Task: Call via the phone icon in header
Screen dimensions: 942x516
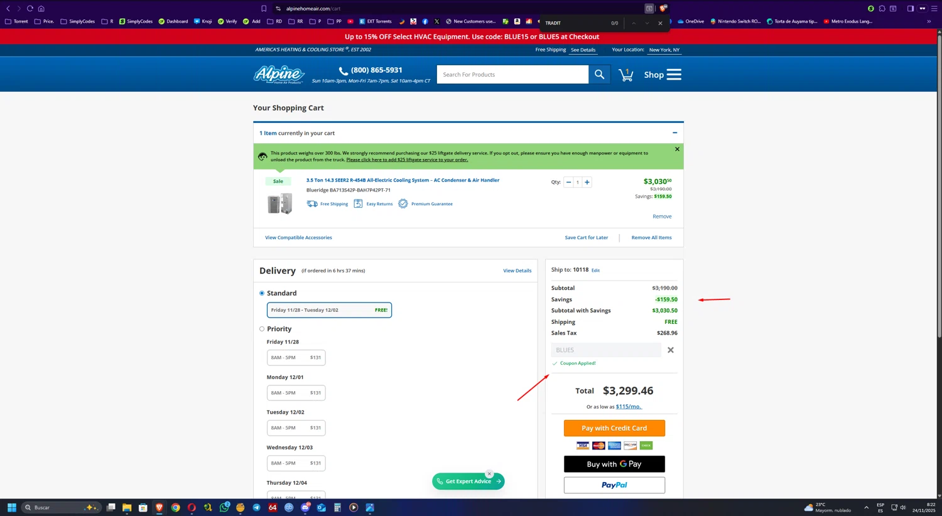Action: click(x=343, y=71)
